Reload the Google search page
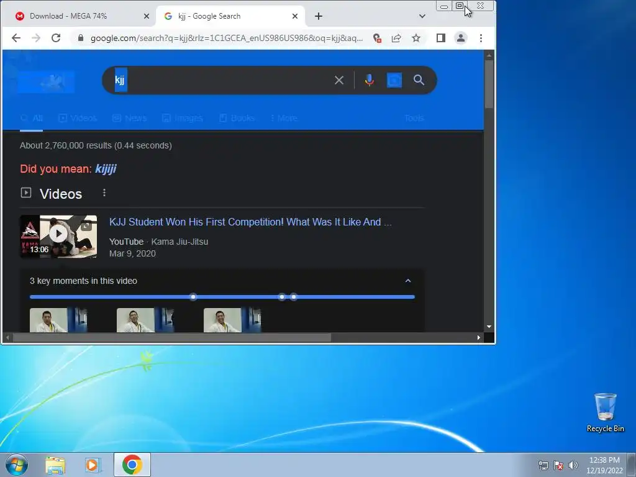Viewport: 636px width, 477px height. 56,38
